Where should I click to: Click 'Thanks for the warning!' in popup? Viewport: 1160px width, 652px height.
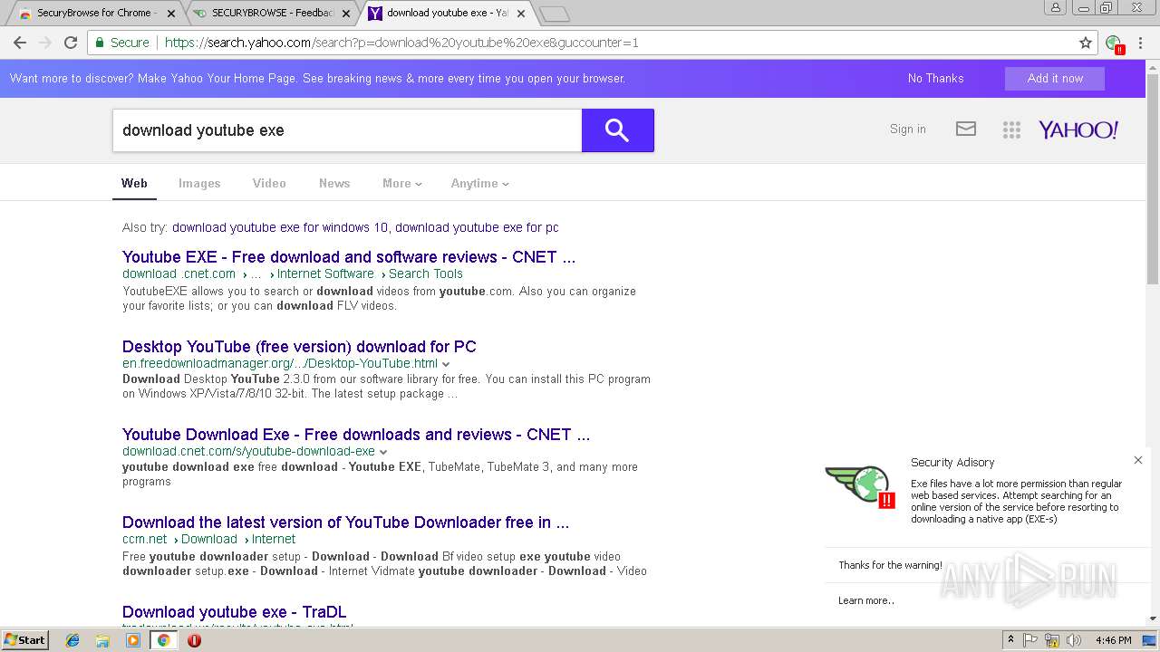(x=890, y=565)
